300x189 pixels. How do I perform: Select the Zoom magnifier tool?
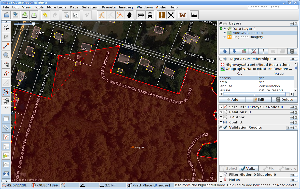[x=6, y=55]
